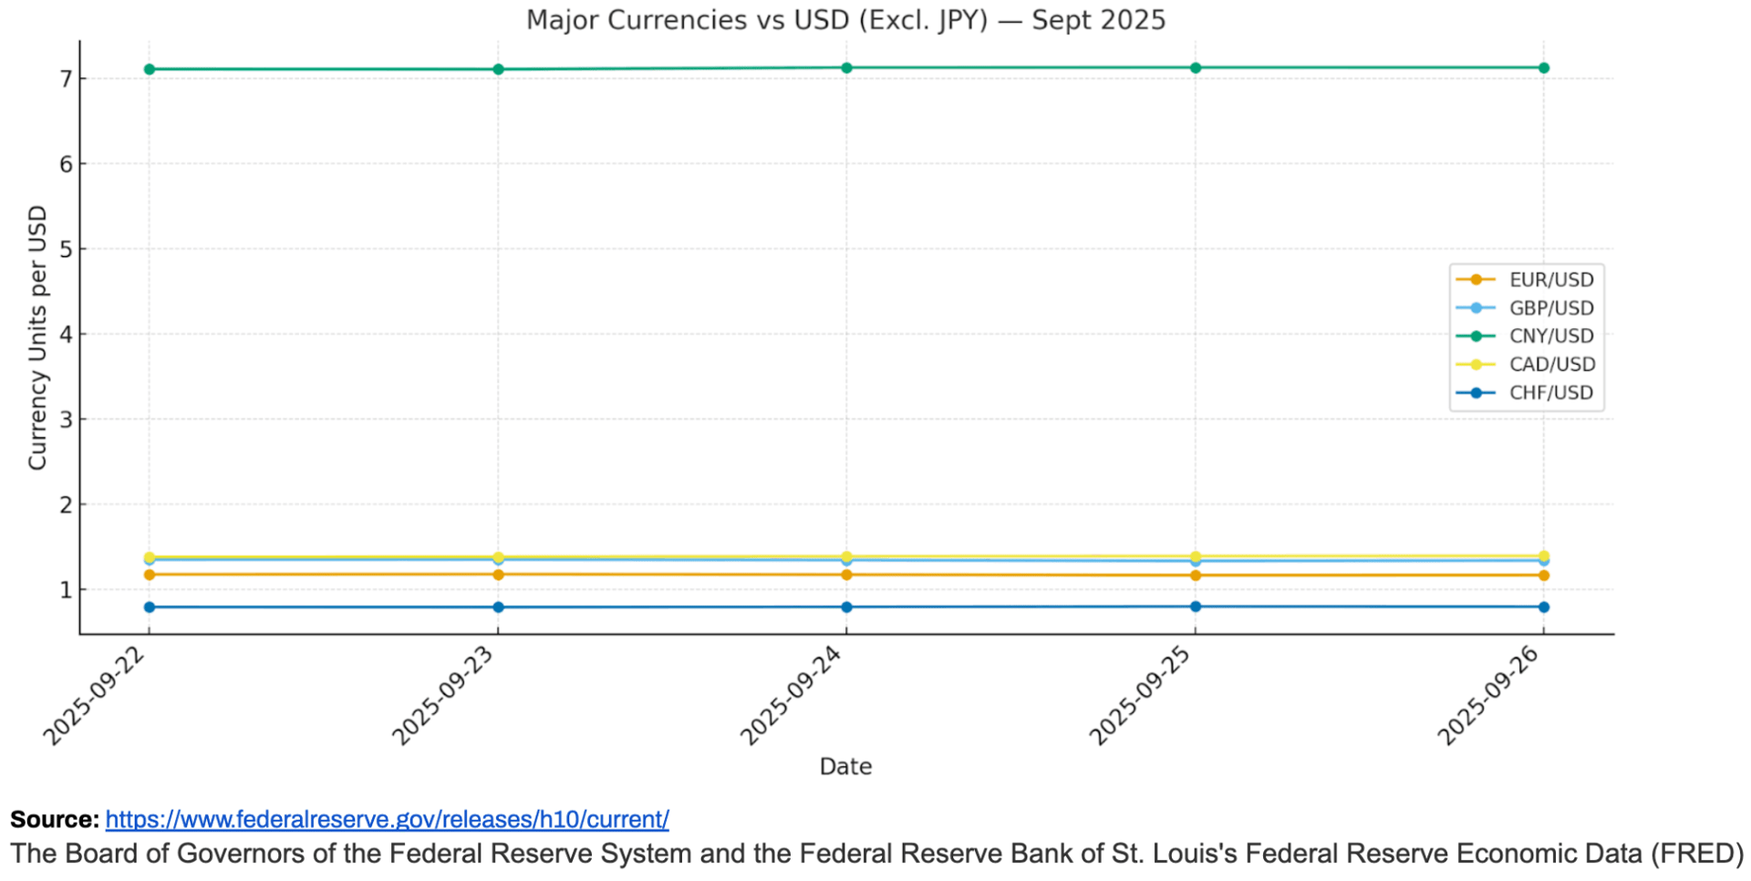Click the chart title 'Major Currencies vs USD'
This screenshot has width=1751, height=881.
click(x=845, y=20)
